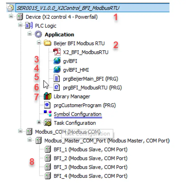Expand the Task Configuration node
Image resolution: width=186 pixels, height=183 pixels.
(39, 122)
